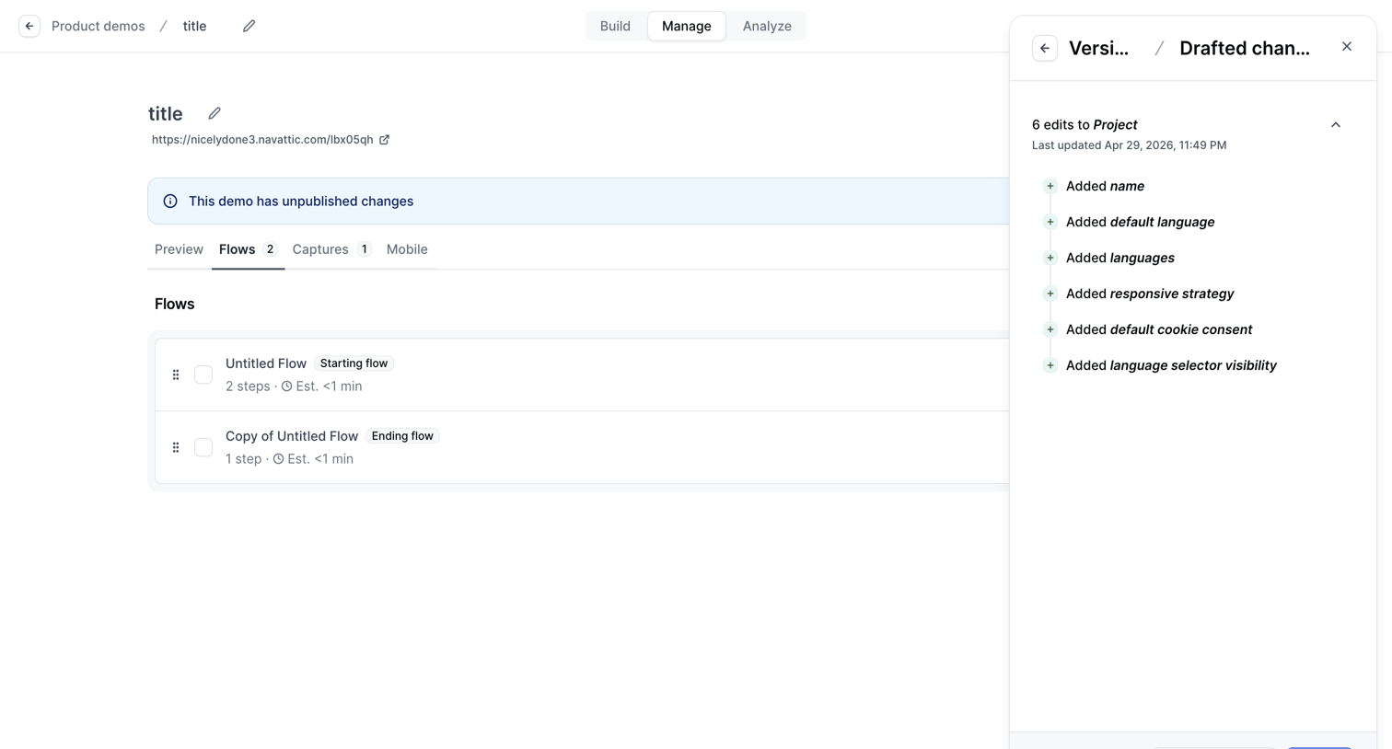The width and height of the screenshot is (1392, 749).
Task: Select the Manage mode tab
Action: (x=687, y=26)
